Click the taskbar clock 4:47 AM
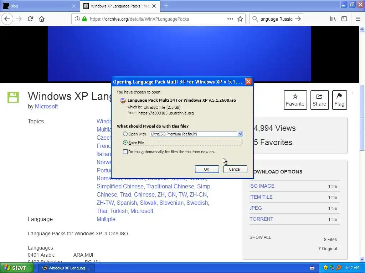365x273 pixels. tap(352, 268)
